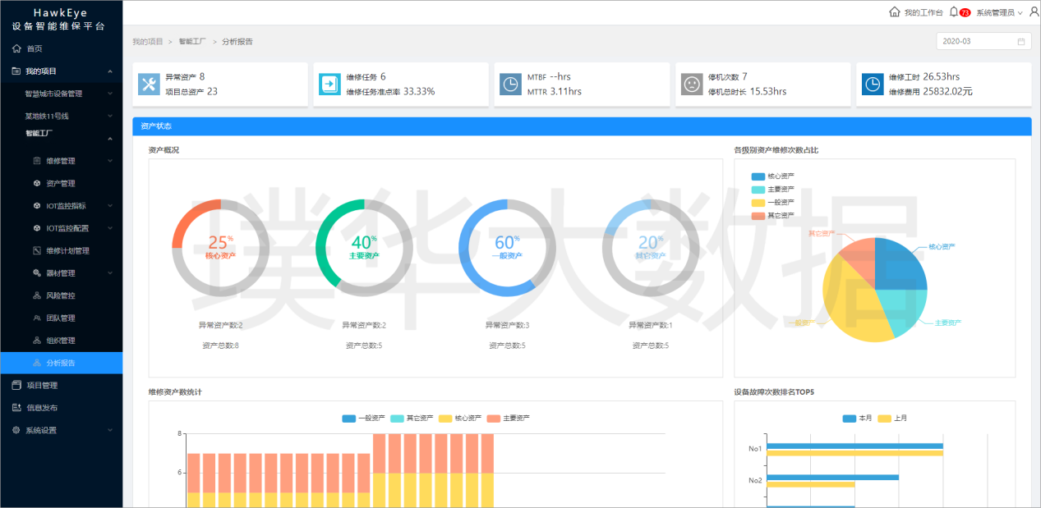Click the home icon beside 我的工作台
Image resolution: width=1041 pixels, height=508 pixels.
(x=895, y=12)
